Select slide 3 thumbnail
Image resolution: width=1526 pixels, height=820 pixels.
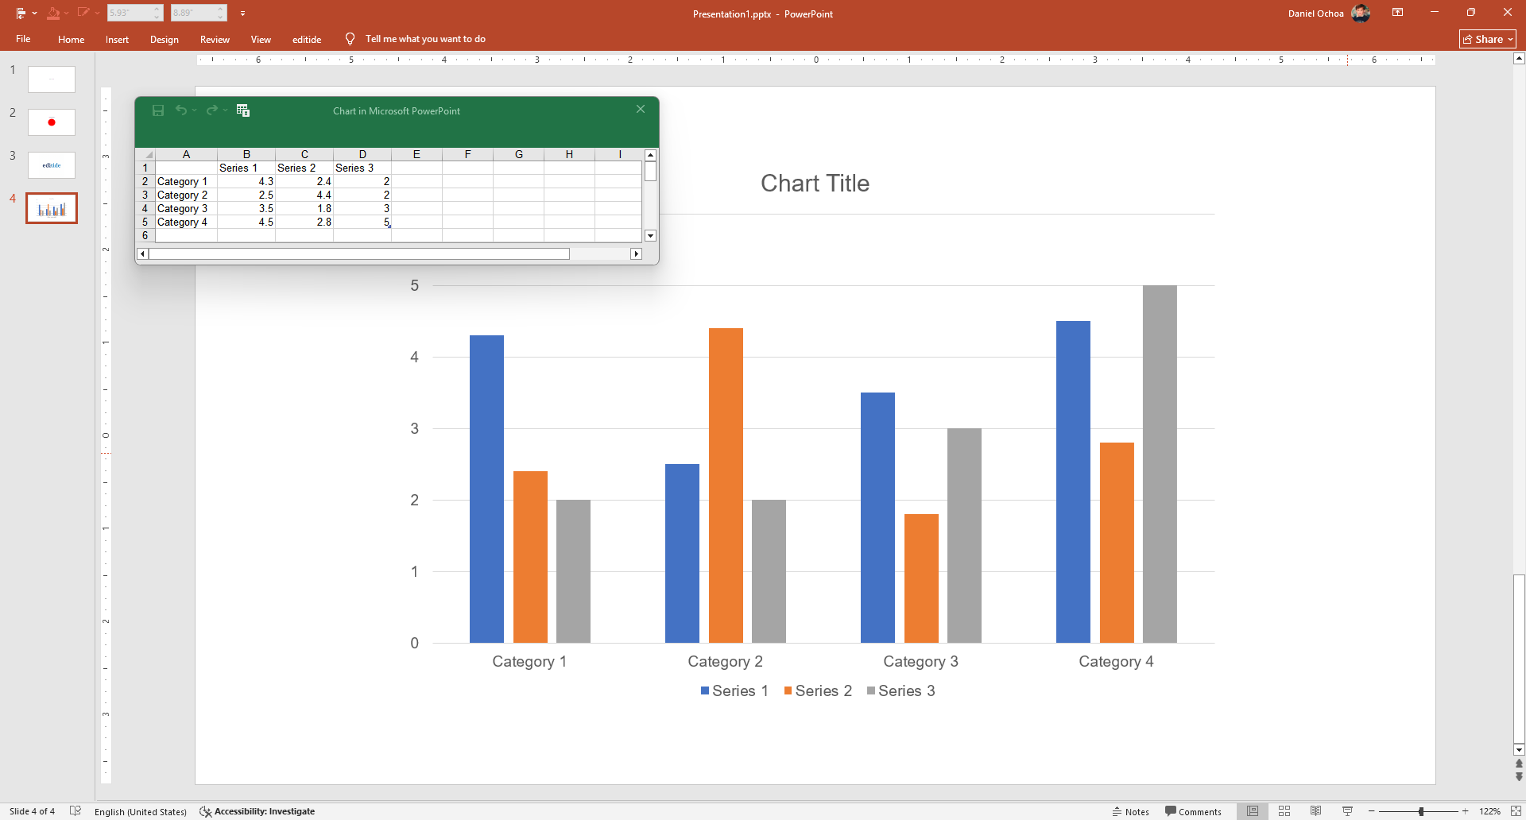(x=52, y=165)
